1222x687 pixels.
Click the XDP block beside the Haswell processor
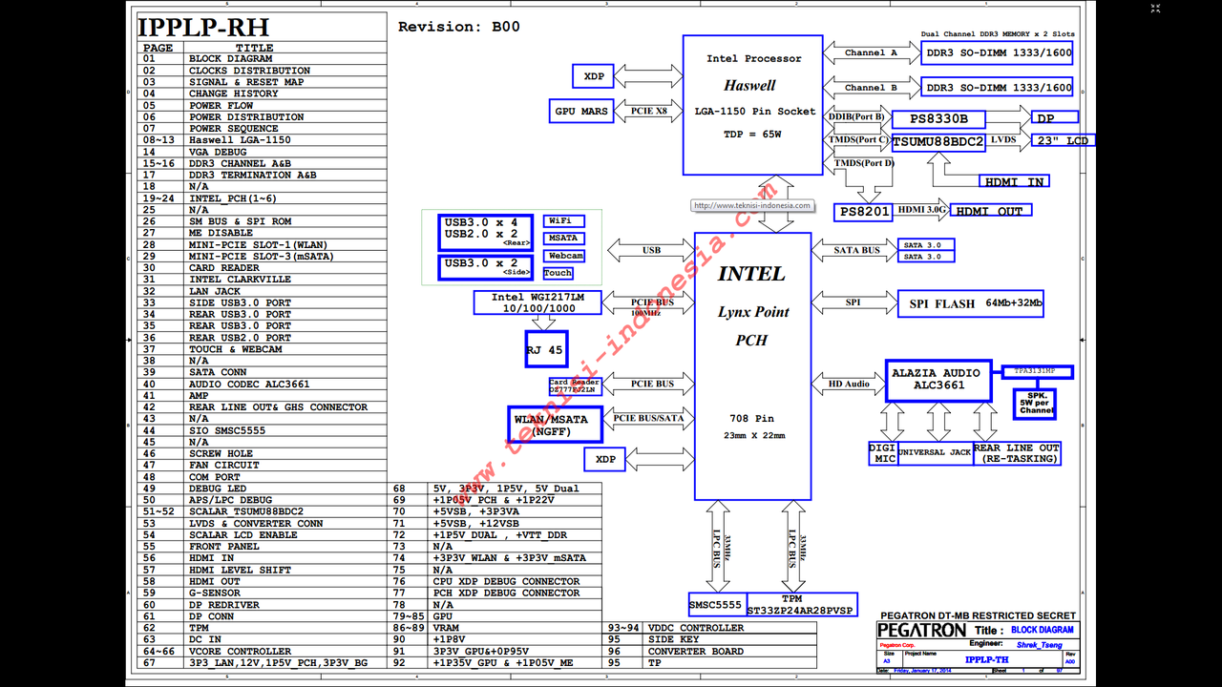point(594,76)
